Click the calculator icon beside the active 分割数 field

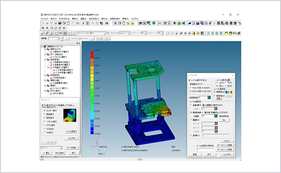[216, 116]
